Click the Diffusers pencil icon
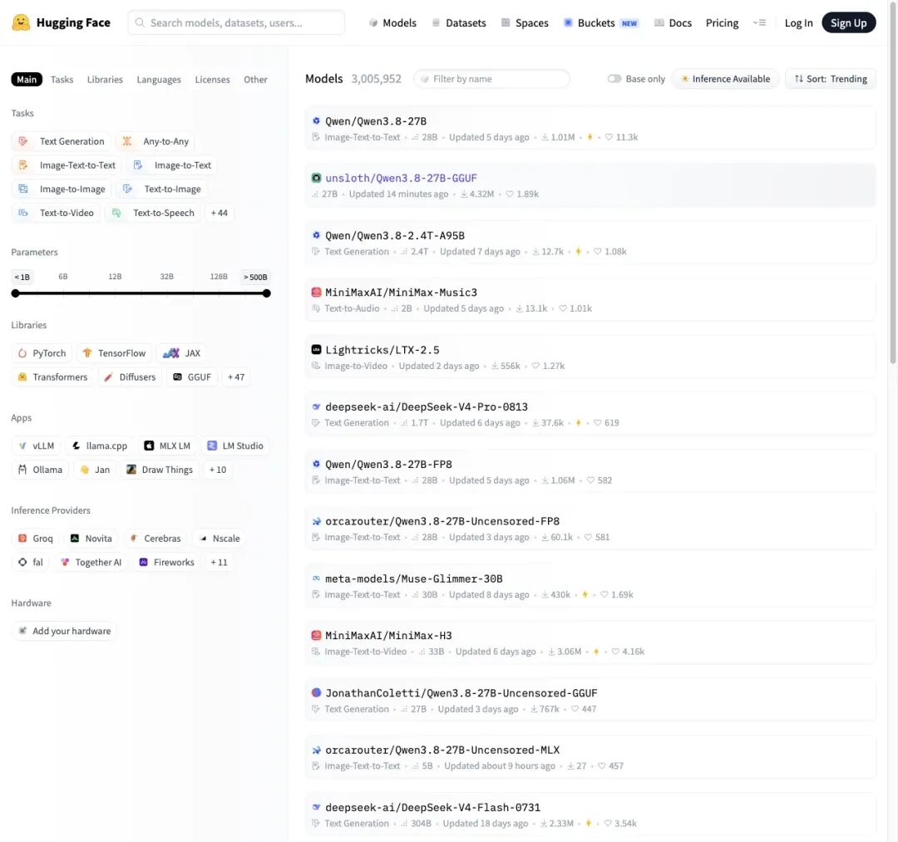This screenshot has height=842, width=898. [x=108, y=377]
